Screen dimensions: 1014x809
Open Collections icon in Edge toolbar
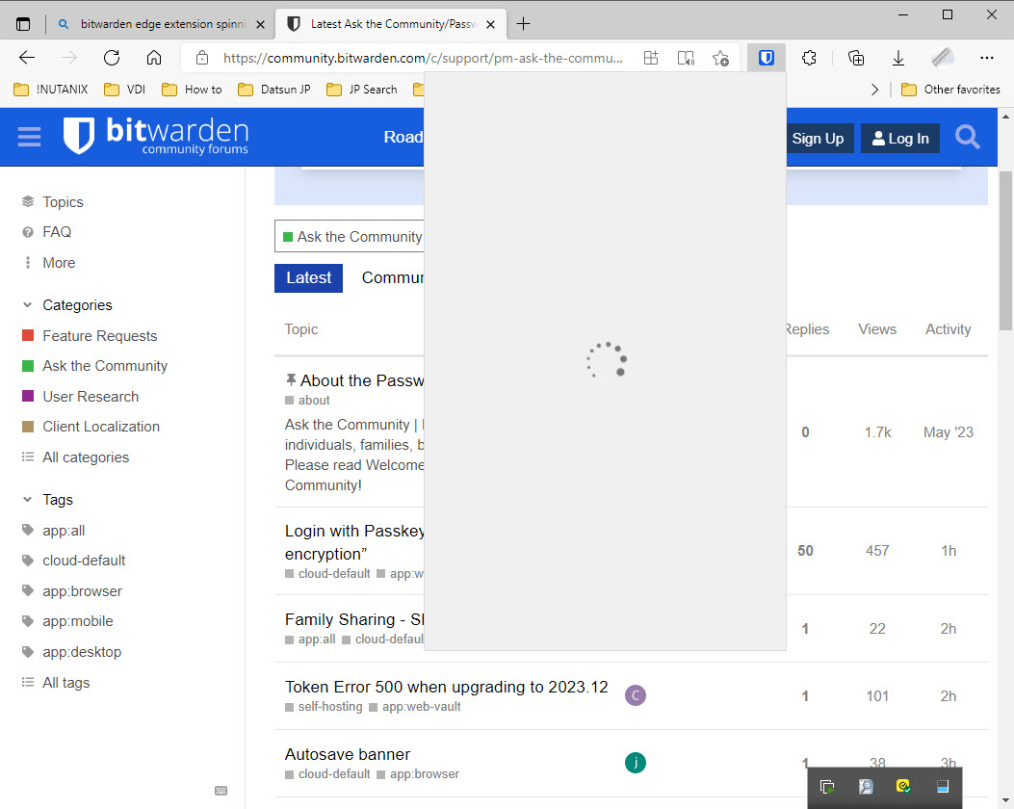coord(855,58)
